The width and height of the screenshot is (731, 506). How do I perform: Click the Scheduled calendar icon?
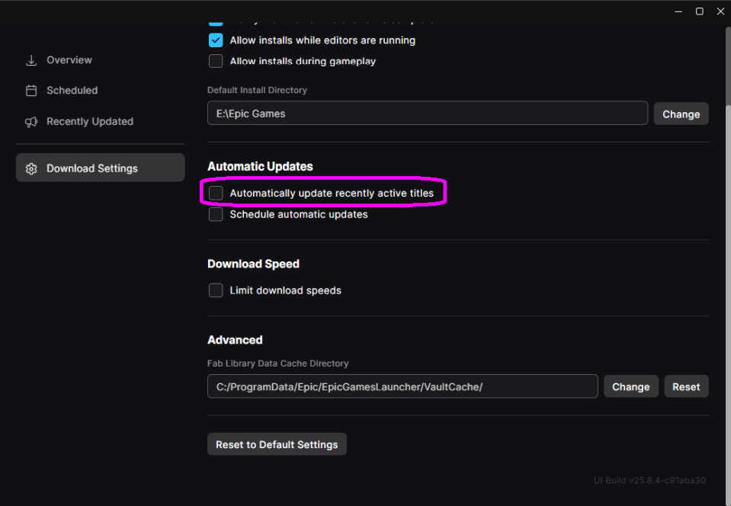point(31,91)
